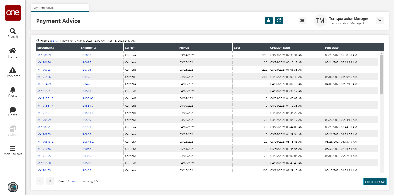Viewport: 394px width, 195px height.
Task: Open movement M-190099
Action: 44,55
